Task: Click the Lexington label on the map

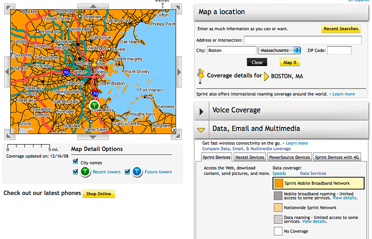Action: click(x=49, y=31)
